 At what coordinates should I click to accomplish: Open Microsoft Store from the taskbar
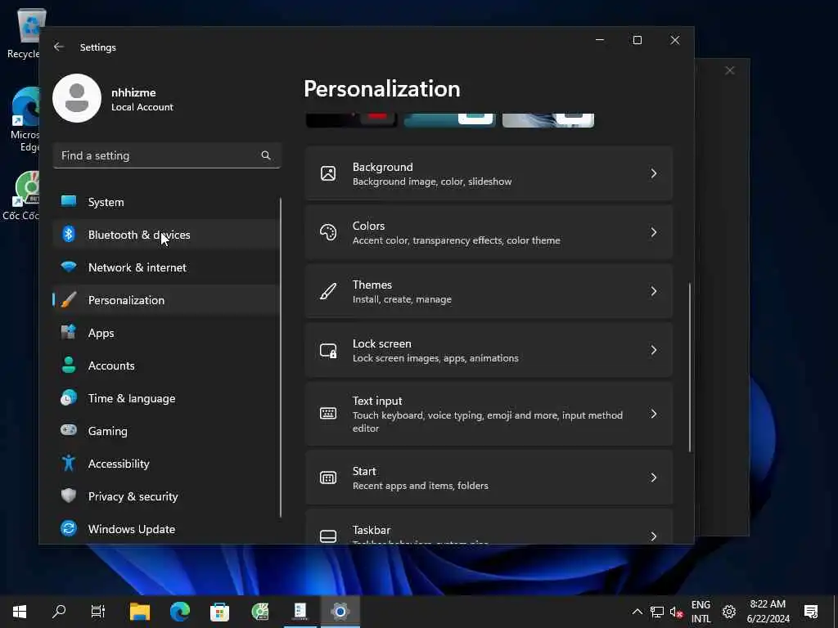point(219,612)
